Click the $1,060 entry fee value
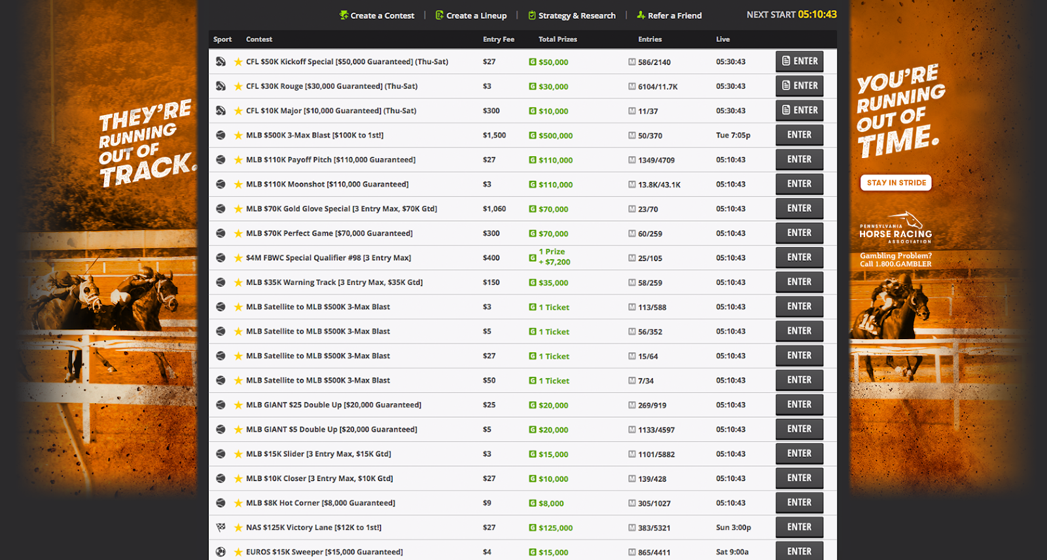This screenshot has width=1047, height=560. click(x=494, y=208)
